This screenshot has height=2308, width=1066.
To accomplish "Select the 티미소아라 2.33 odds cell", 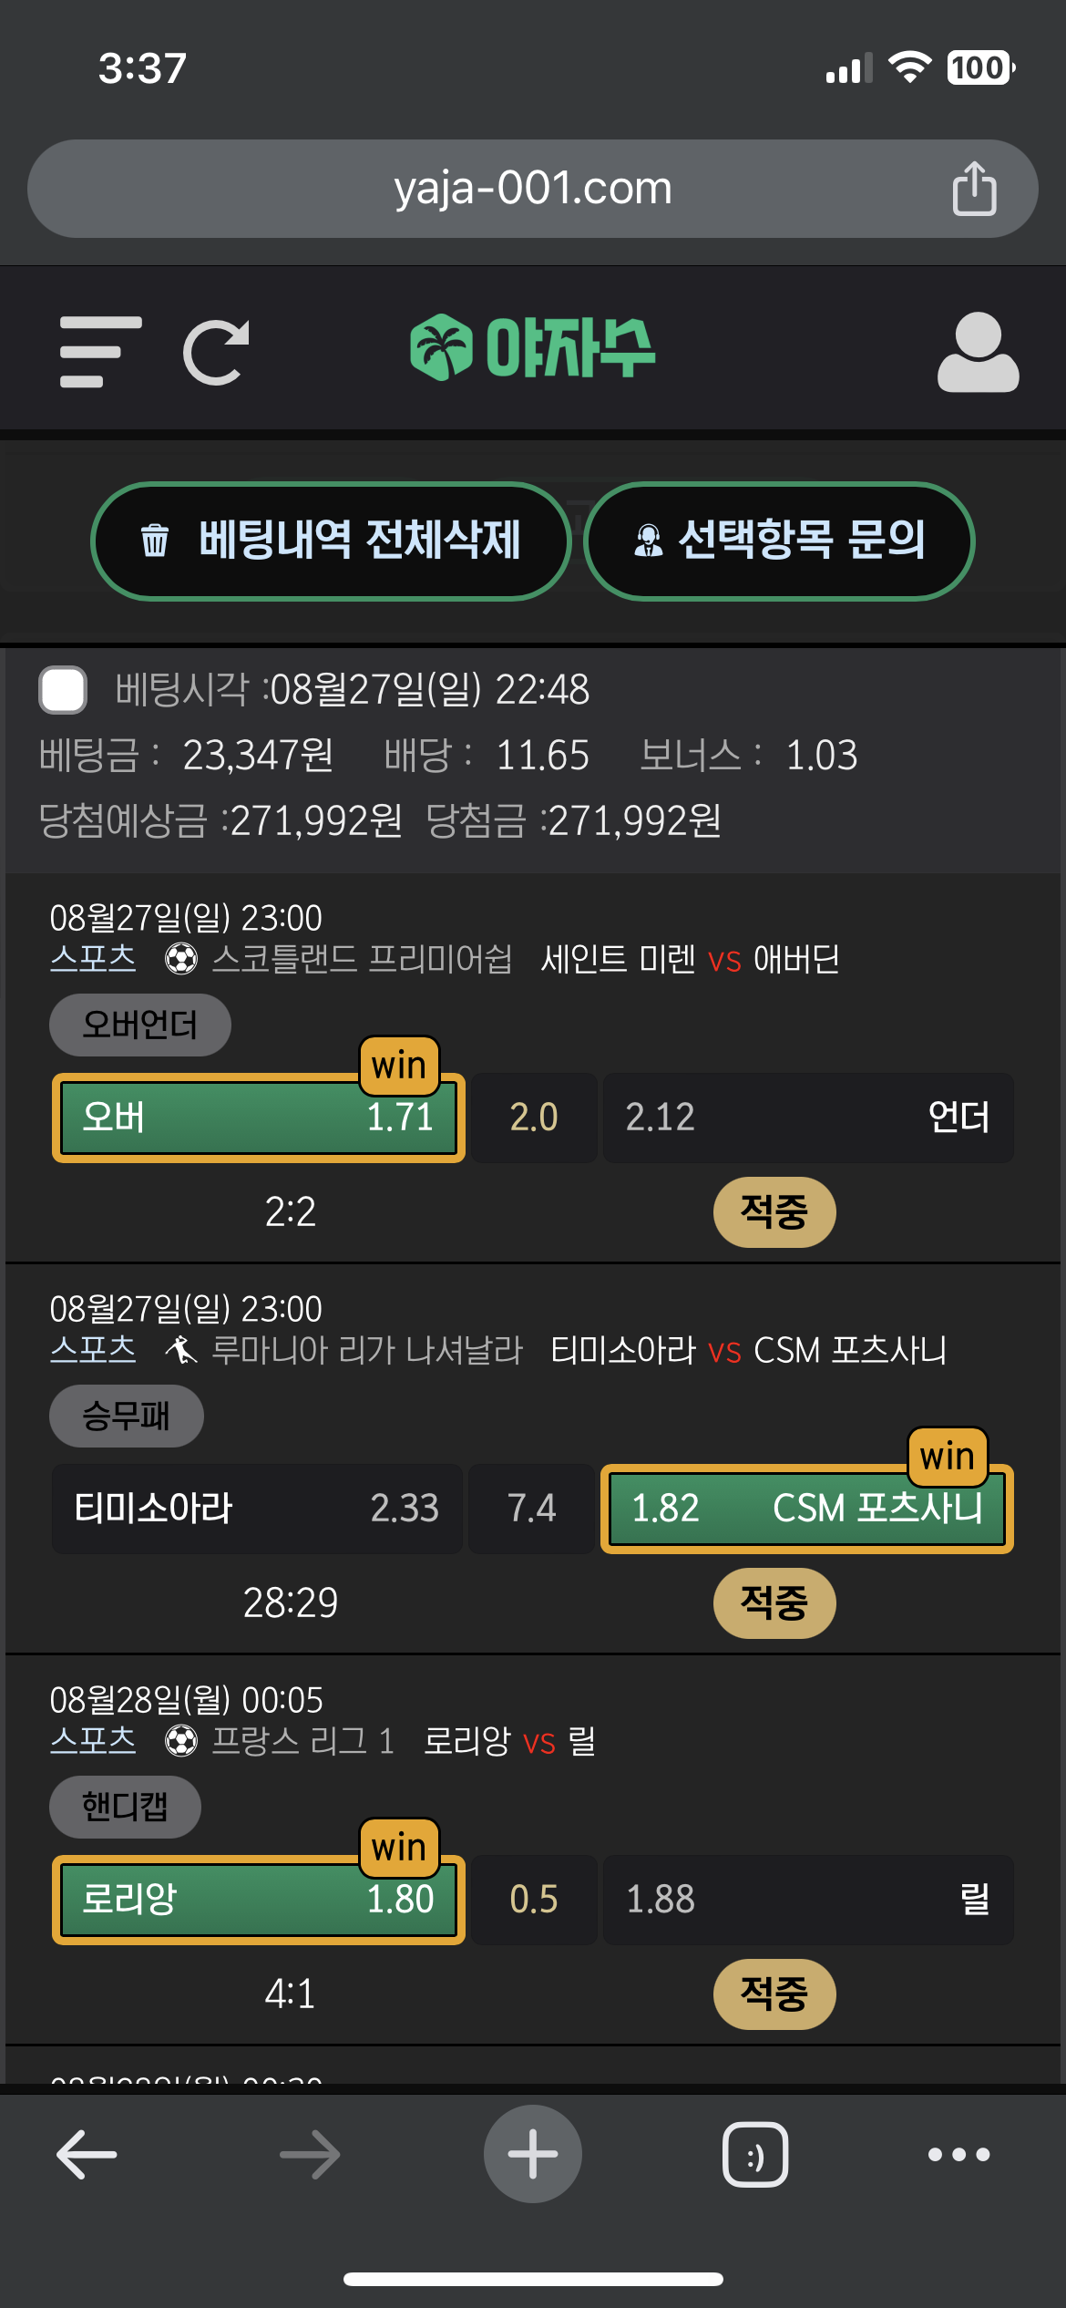I will pyautogui.click(x=257, y=1509).
